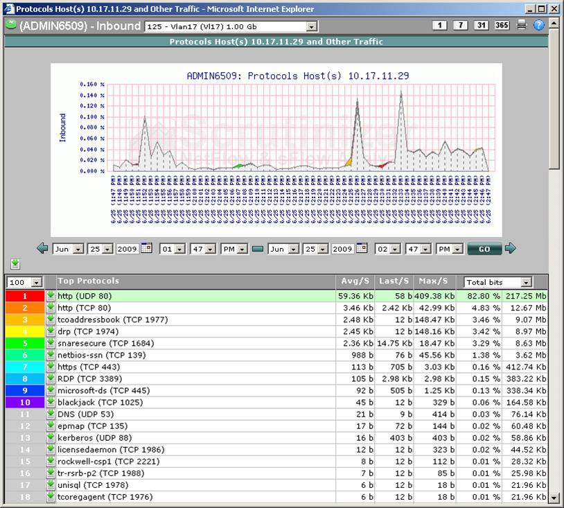Open the end date calendar picker
The height and width of the screenshot is (508, 564).
pos(362,248)
